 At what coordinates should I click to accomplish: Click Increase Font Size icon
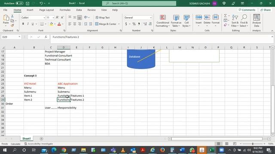(x=57, y=18)
